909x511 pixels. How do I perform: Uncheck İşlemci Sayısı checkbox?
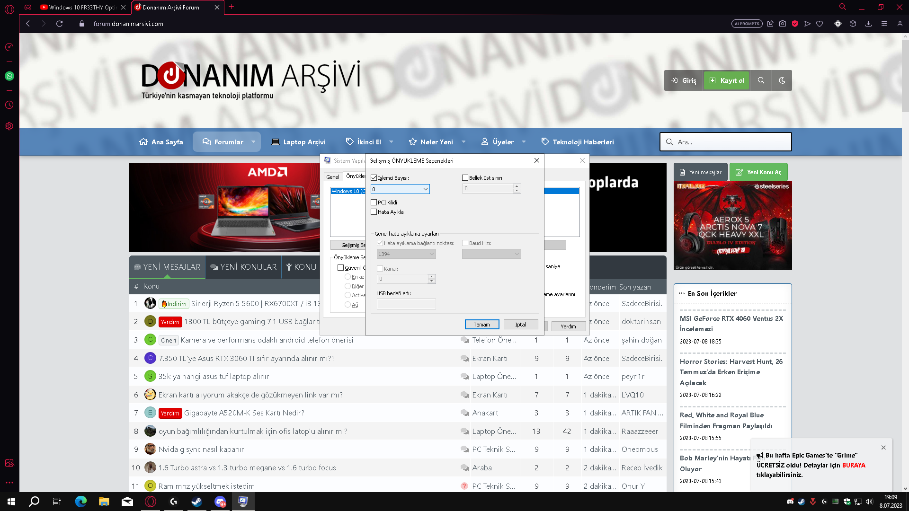tap(374, 178)
